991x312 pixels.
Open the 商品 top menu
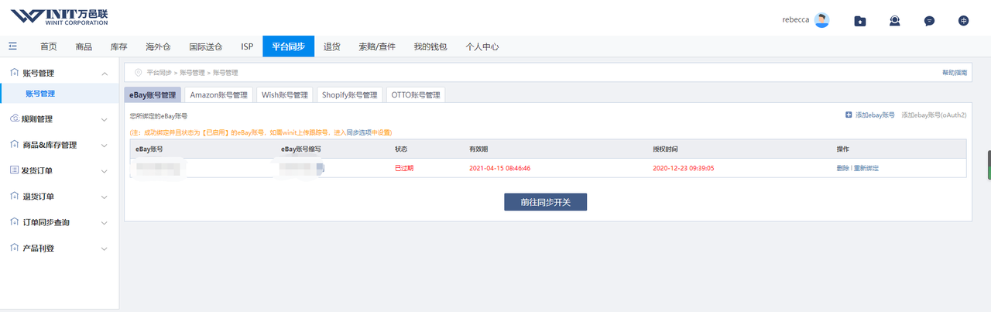pos(84,46)
